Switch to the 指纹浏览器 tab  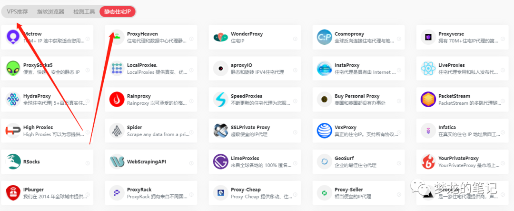50,12
